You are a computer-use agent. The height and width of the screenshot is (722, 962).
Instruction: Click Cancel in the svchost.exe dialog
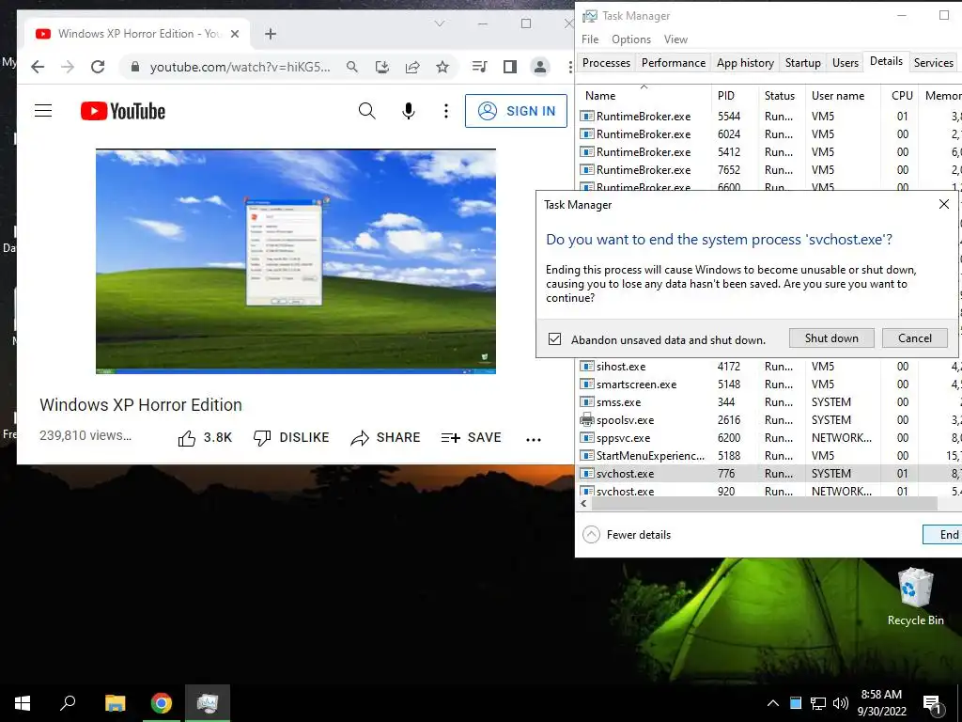point(915,338)
